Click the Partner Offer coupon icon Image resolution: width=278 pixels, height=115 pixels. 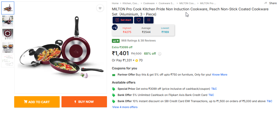pos(114,75)
